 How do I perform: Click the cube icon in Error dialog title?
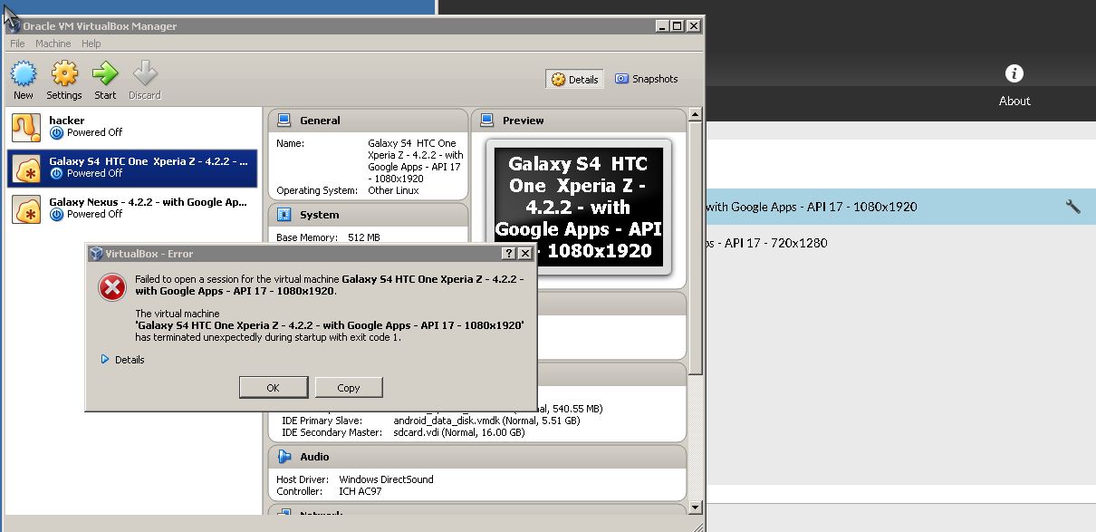tap(96, 254)
